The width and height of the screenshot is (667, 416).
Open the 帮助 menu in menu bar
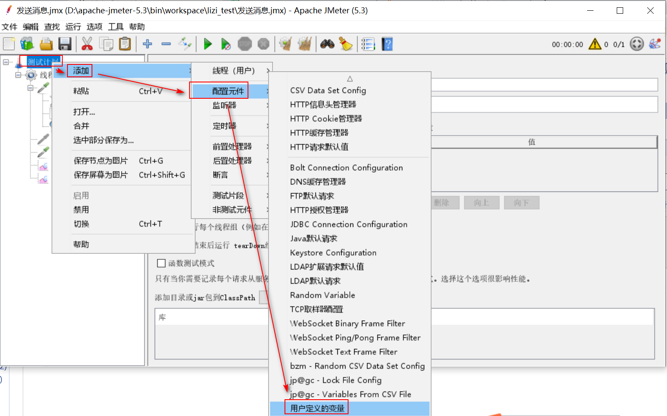click(x=137, y=27)
